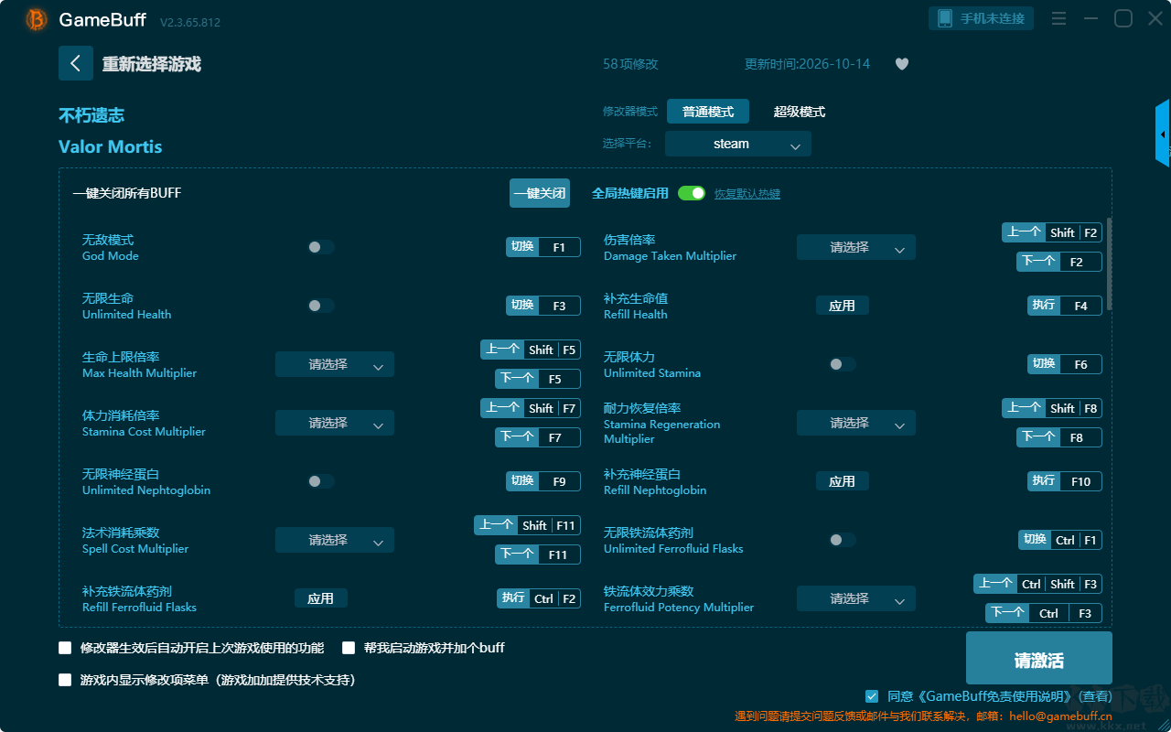This screenshot has height=732, width=1171.
Task: Click the back arrow next to 重新选择游戏
Action: 76,63
